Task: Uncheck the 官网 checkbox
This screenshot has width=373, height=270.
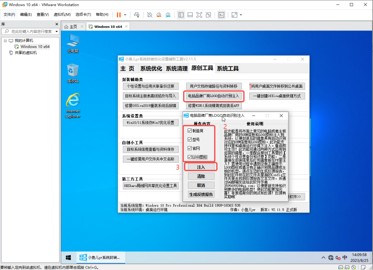Action: [x=189, y=148]
